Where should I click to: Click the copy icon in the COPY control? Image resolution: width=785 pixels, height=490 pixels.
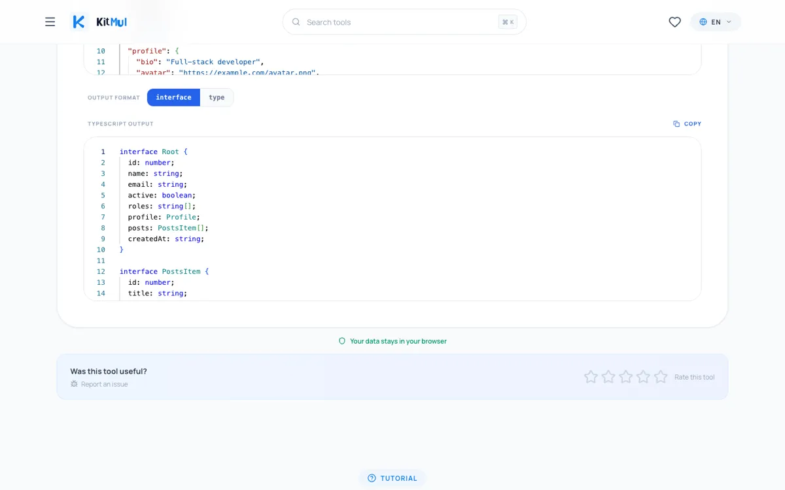click(x=676, y=123)
